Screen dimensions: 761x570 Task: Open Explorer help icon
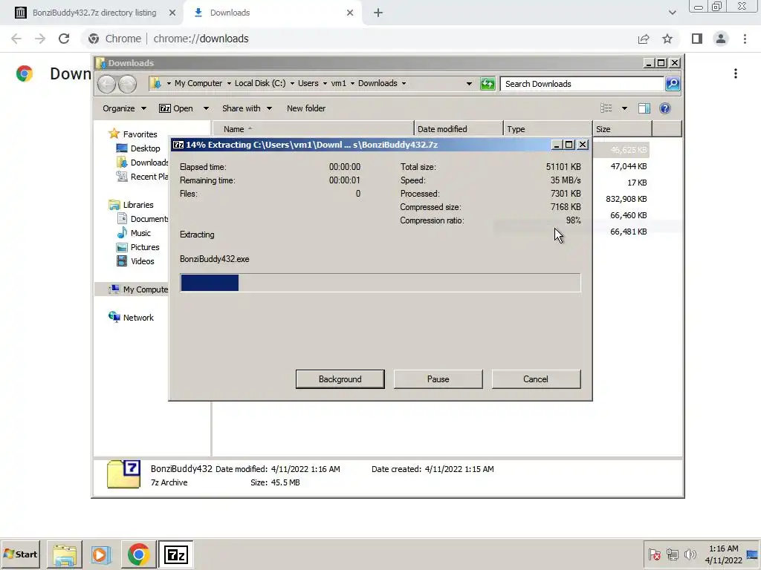[x=665, y=108]
